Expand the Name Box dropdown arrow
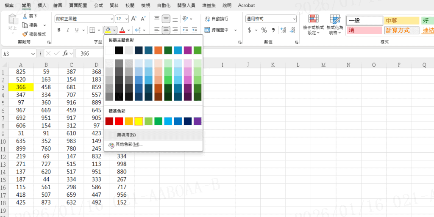The image size is (434, 217). [33, 54]
